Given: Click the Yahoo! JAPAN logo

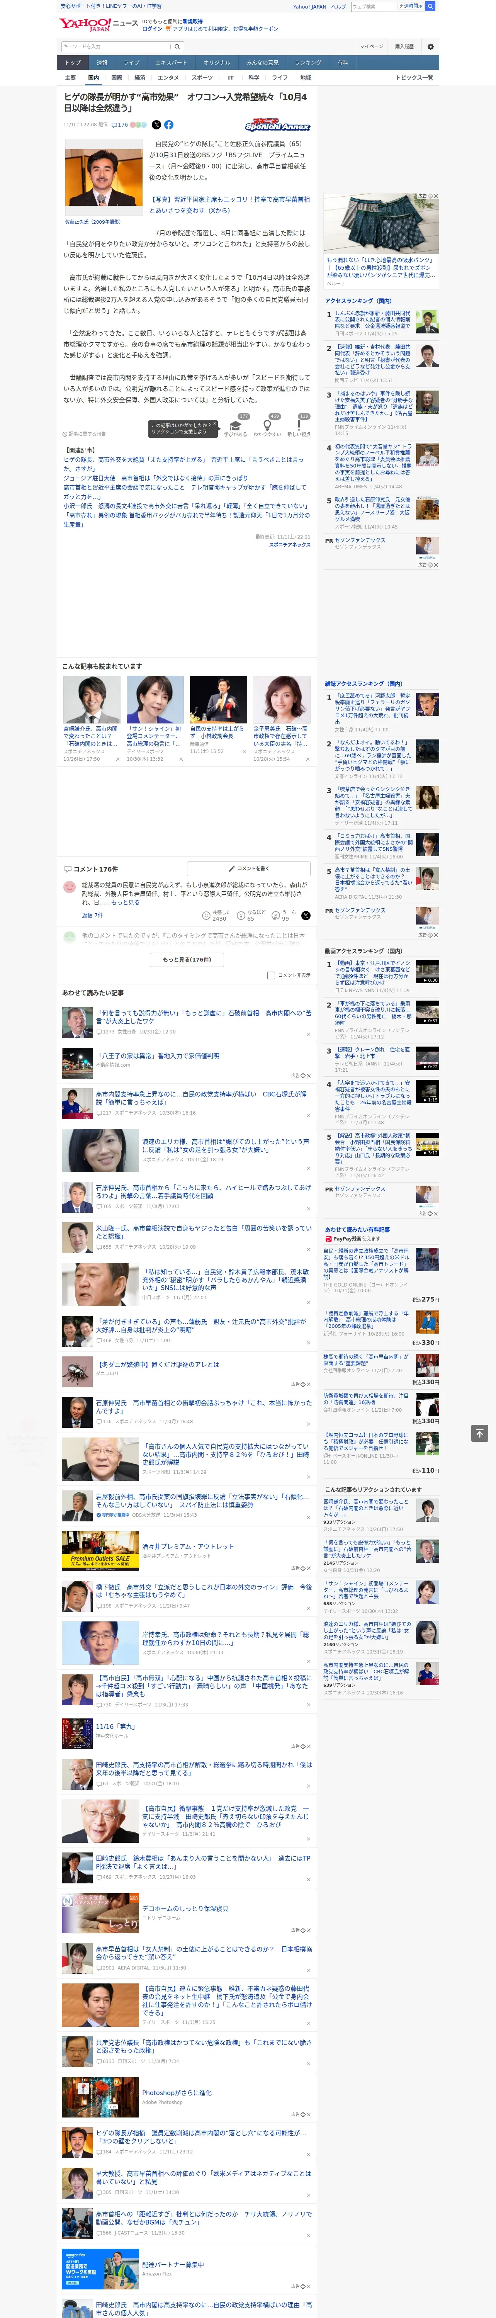Looking at the screenshot, I should [x=85, y=24].
